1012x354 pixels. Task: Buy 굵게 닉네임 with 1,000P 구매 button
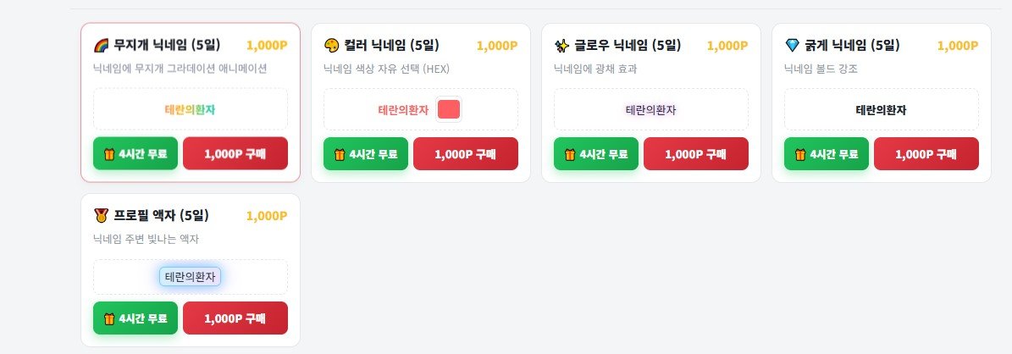(x=926, y=154)
